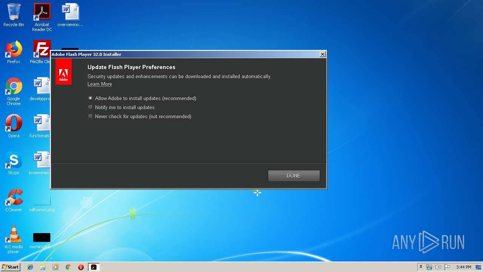Open the lovewomen Word document
This screenshot has width=483, height=272.
(x=40, y=163)
